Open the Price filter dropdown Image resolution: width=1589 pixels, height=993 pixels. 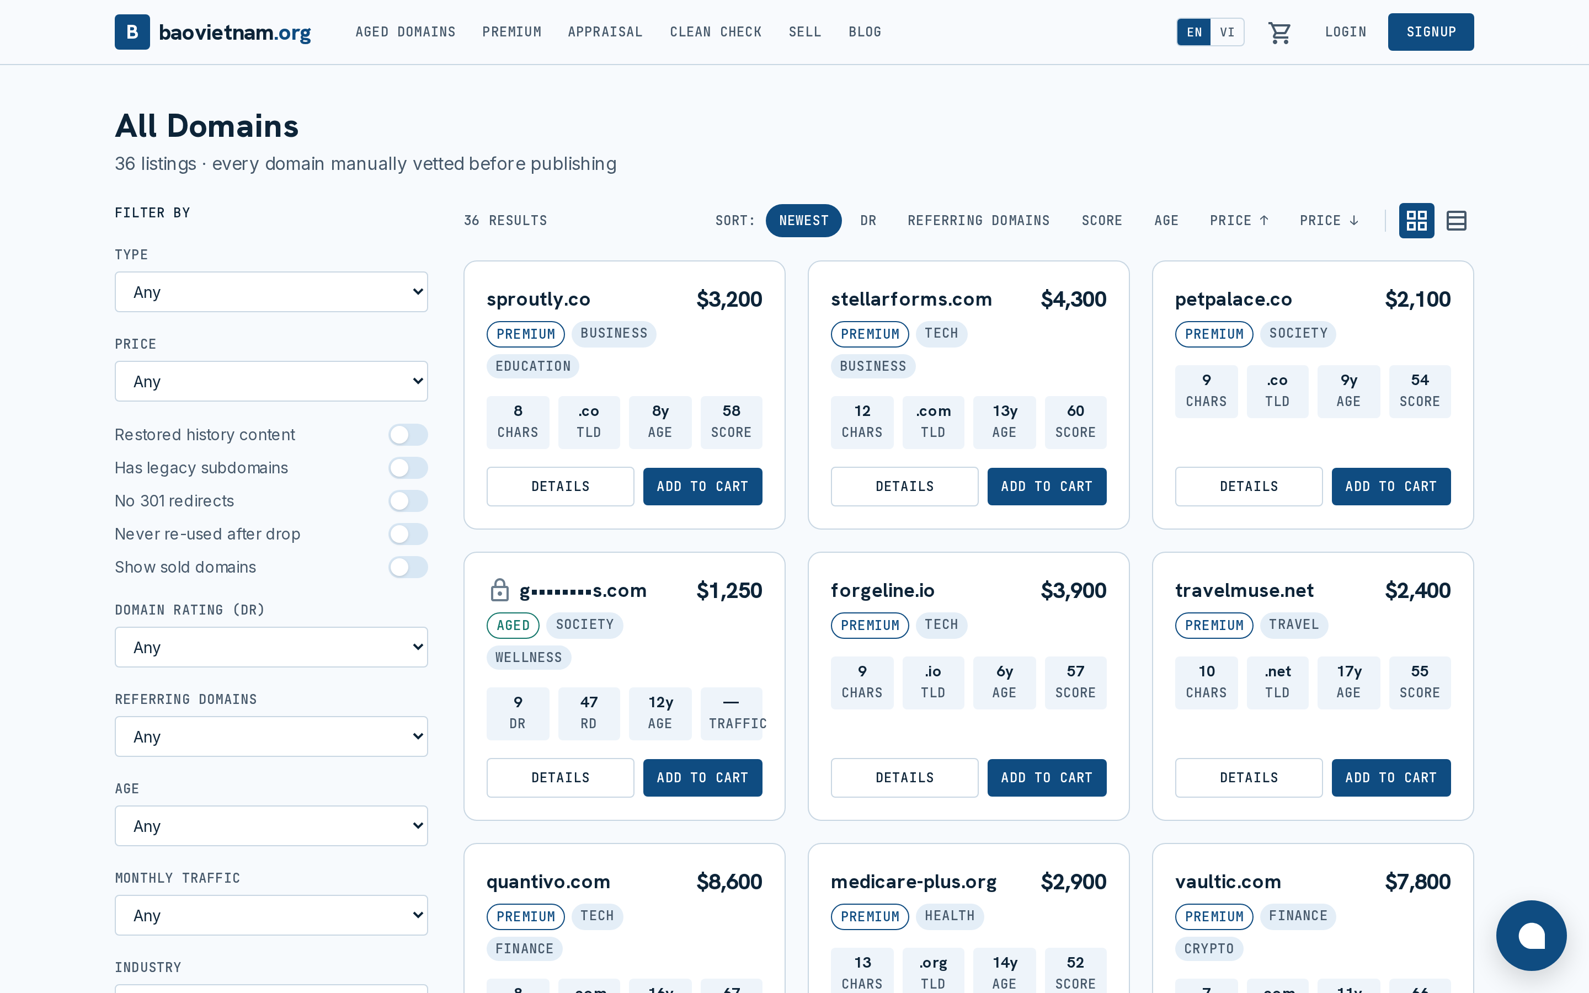[x=271, y=382]
